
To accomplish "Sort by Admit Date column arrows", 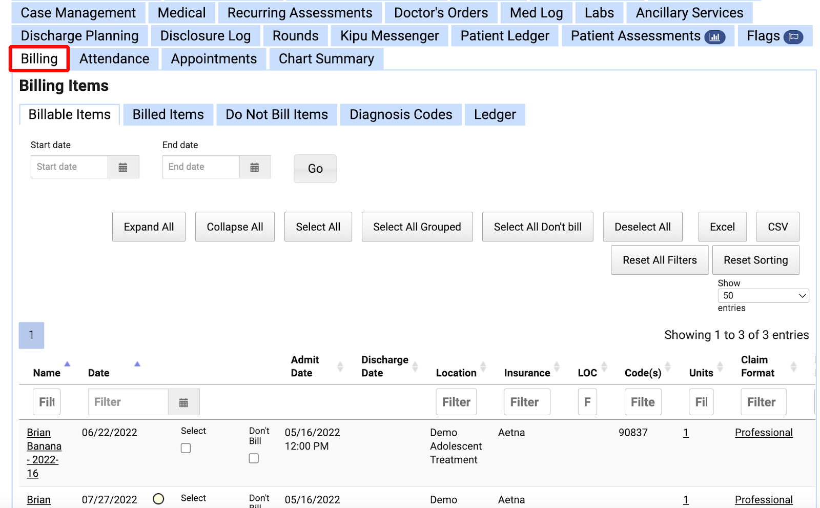I will point(340,367).
